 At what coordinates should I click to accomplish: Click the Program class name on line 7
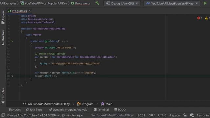(37, 35)
